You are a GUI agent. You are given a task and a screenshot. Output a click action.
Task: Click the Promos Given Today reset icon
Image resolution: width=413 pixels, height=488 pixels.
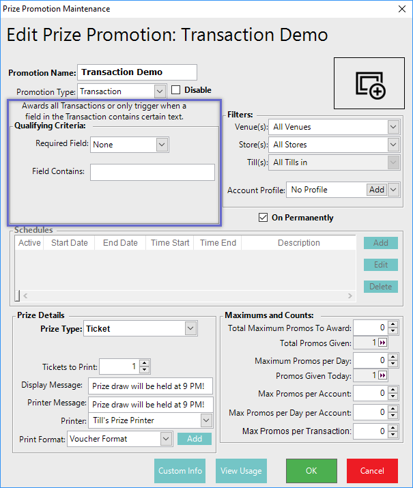382,376
